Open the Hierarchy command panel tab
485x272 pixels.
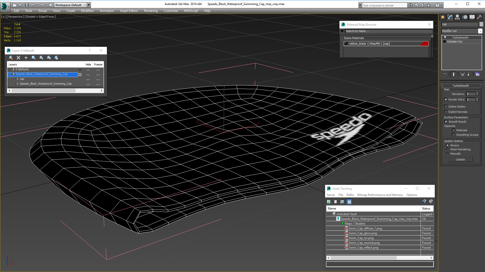point(457,17)
